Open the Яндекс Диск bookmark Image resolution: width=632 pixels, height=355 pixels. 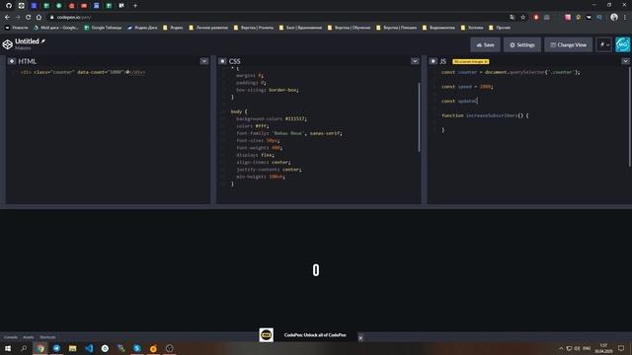[x=142, y=28]
